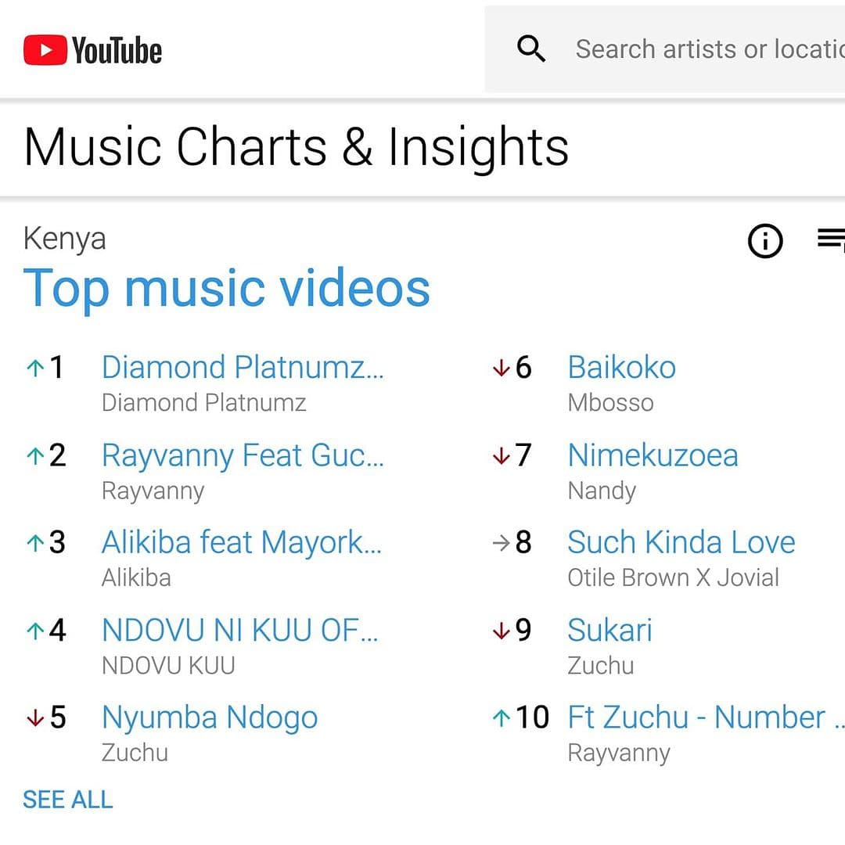
Task: Click SEE ALL link
Action: coord(68,799)
